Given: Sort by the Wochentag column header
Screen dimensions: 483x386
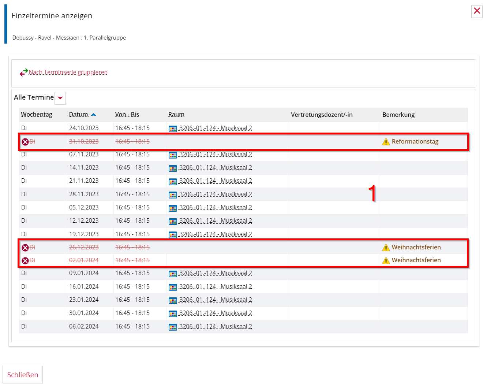Looking at the screenshot, I should (37, 115).
